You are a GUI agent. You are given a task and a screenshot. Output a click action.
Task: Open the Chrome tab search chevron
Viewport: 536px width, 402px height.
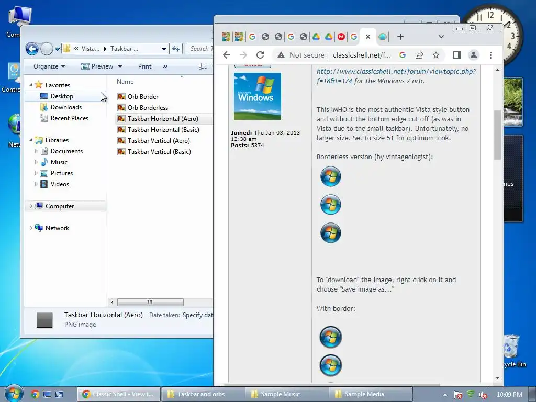pos(441,37)
